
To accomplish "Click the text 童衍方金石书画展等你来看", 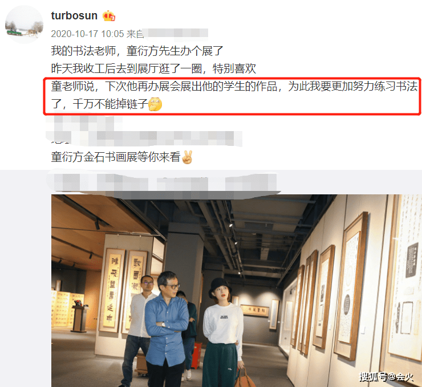I will coord(116,157).
